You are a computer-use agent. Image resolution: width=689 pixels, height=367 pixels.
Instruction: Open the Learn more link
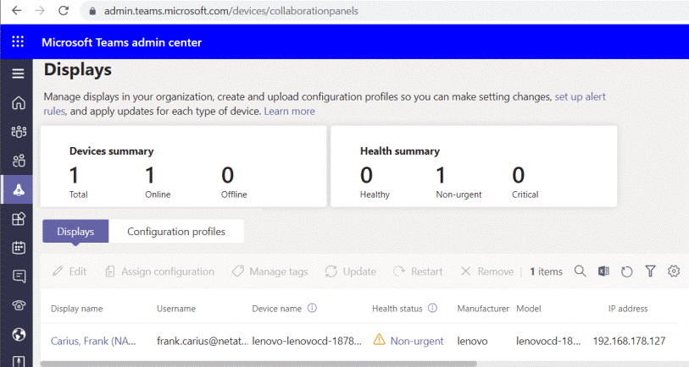tap(290, 112)
